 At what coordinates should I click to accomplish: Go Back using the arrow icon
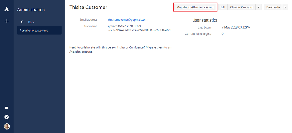(22, 22)
